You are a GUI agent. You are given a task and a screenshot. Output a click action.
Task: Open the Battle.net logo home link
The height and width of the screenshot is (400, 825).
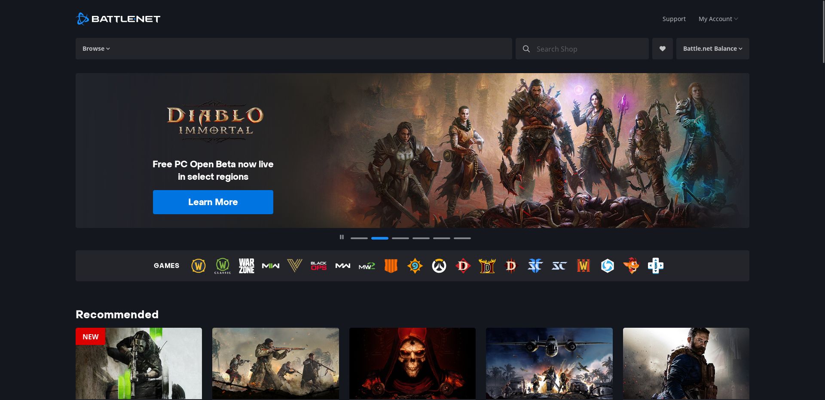118,19
